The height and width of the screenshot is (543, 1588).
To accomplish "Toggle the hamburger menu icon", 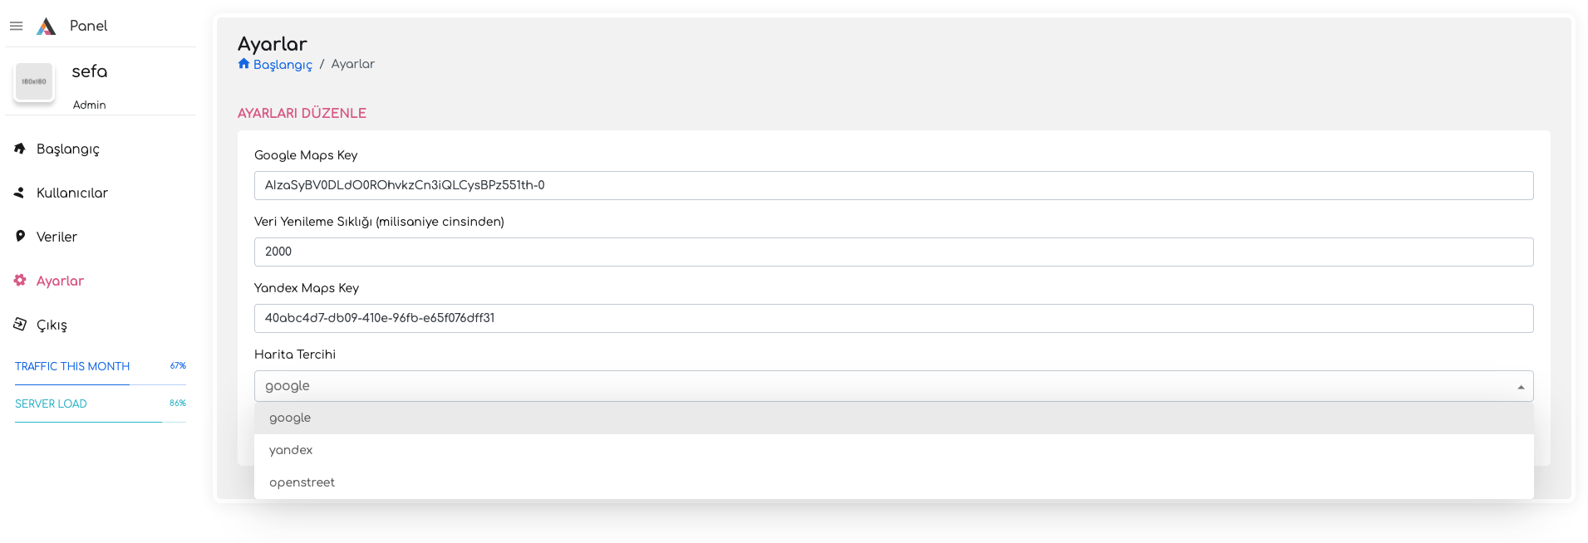I will tap(16, 26).
